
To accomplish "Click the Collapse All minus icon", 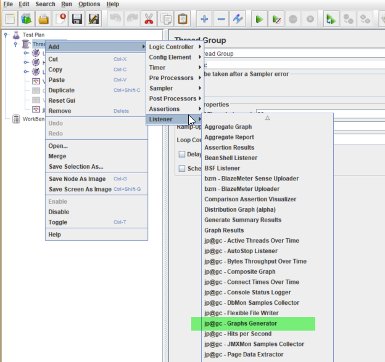I will [x=221, y=19].
